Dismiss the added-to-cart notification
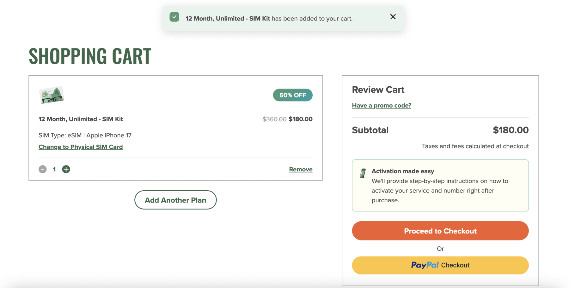The width and height of the screenshot is (569, 288). pyautogui.click(x=393, y=17)
